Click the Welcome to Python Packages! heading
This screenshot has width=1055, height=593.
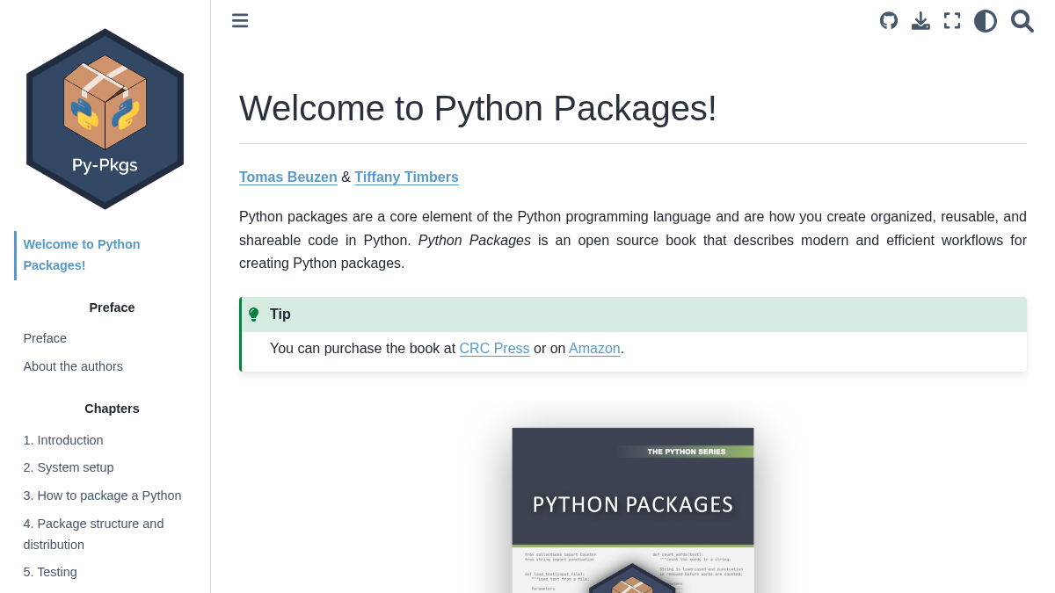pyautogui.click(x=478, y=108)
